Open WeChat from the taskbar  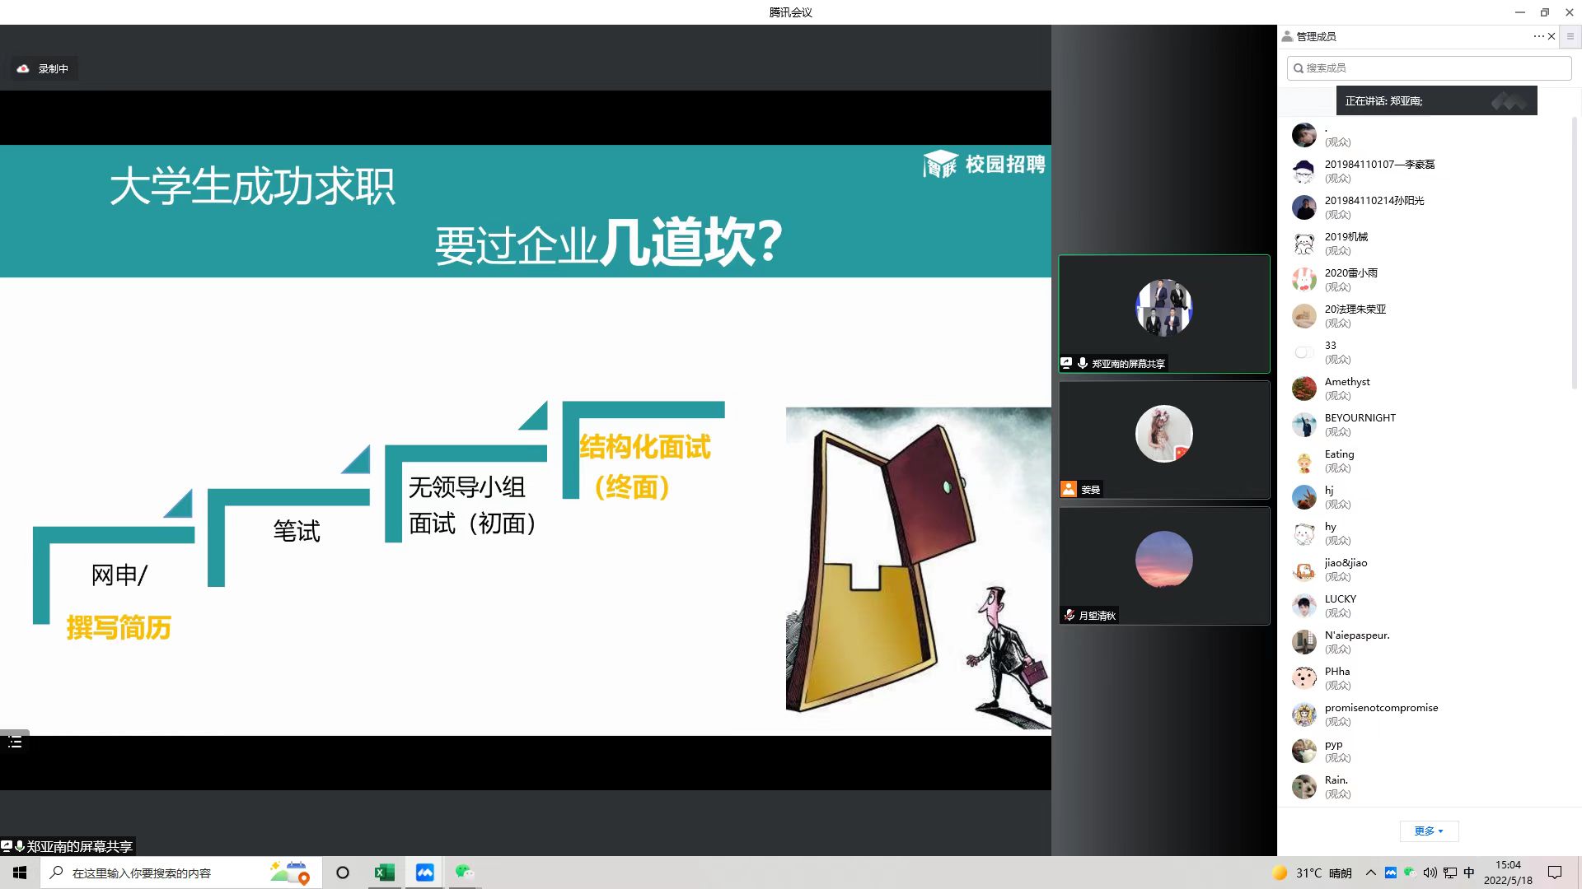pos(465,873)
